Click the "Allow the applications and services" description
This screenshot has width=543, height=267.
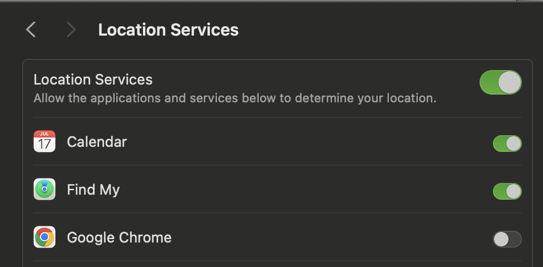pyautogui.click(x=235, y=98)
